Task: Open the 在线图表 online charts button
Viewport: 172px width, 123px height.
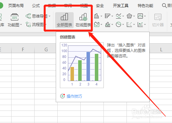Action: [83, 20]
